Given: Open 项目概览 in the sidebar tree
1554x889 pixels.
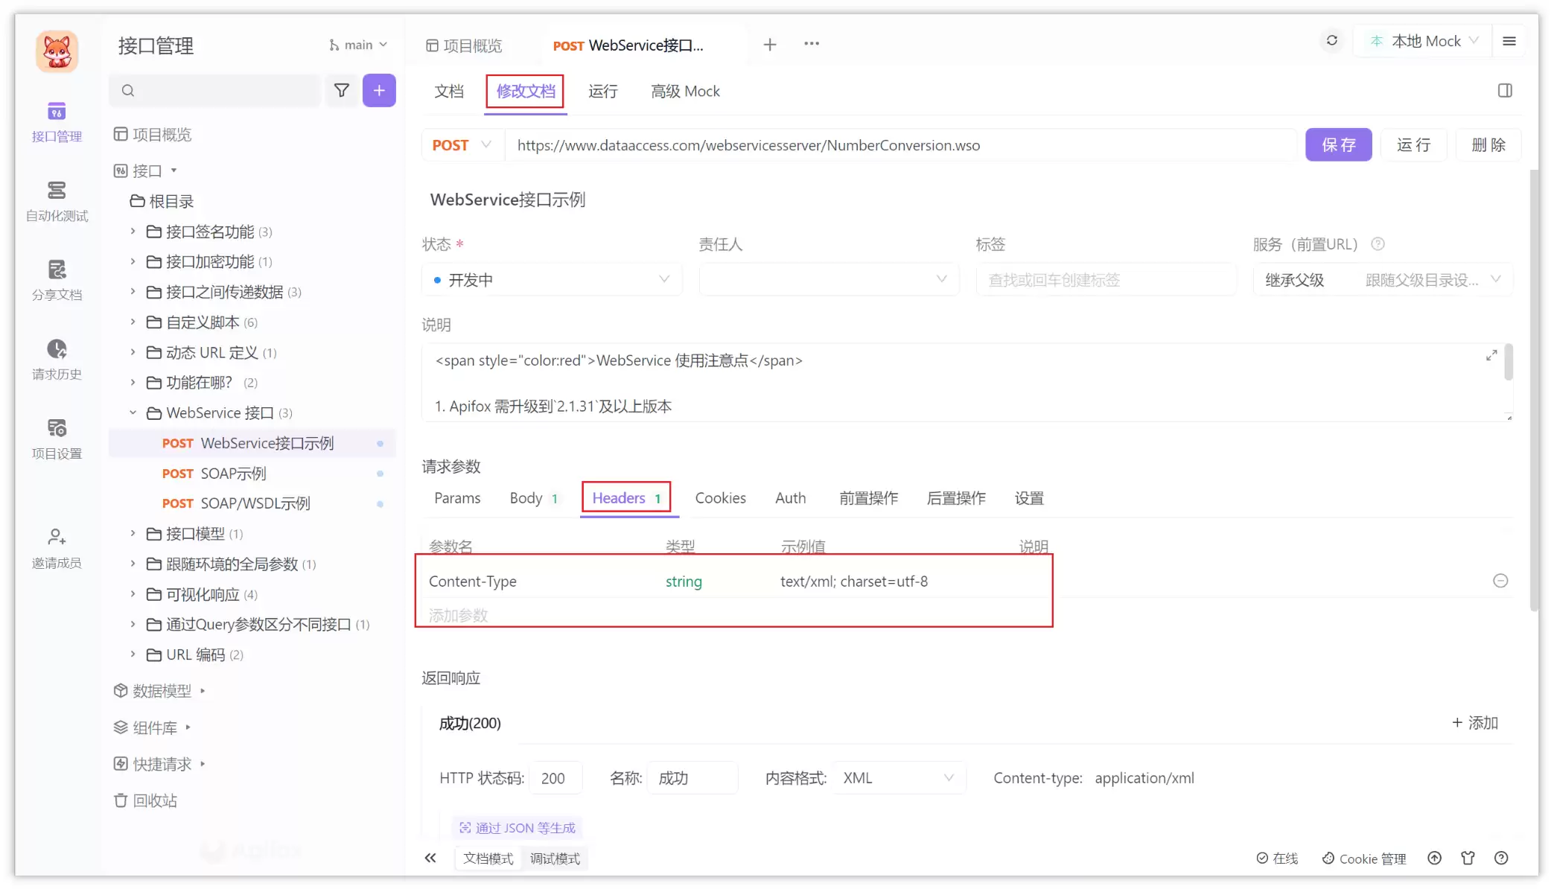Looking at the screenshot, I should click(153, 135).
